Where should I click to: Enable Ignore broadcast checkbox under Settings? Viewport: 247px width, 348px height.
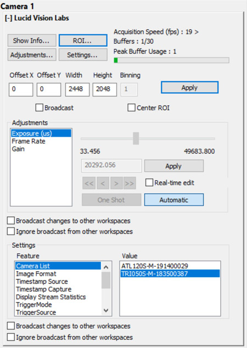click(10, 337)
